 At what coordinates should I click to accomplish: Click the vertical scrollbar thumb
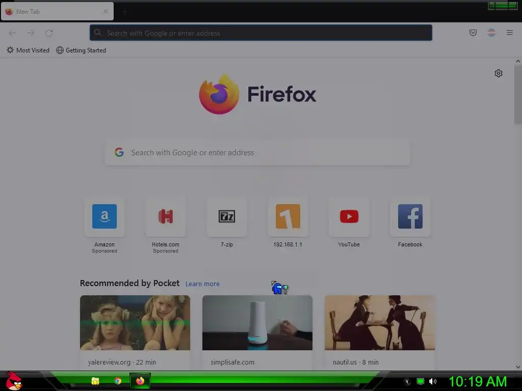(518, 94)
